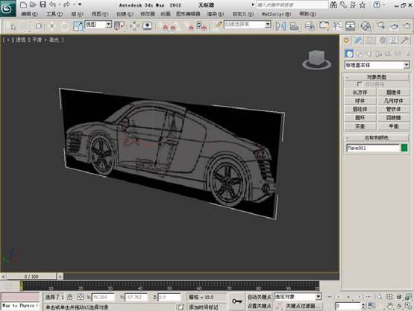Click the 平面 plane button

(x=393, y=126)
